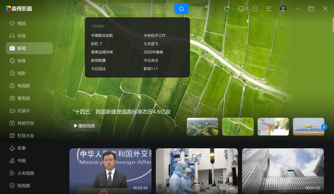Open the user profile avatar
This screenshot has height=194, width=334.
(x=283, y=9)
